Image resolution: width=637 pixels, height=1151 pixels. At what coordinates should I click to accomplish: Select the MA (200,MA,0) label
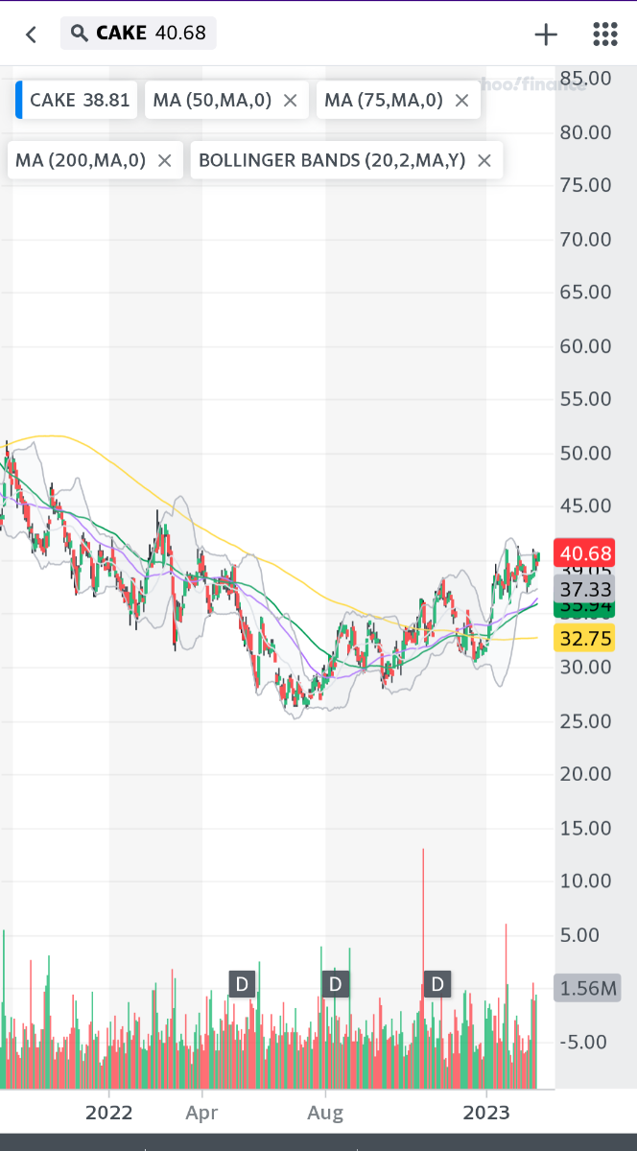pyautogui.click(x=81, y=160)
